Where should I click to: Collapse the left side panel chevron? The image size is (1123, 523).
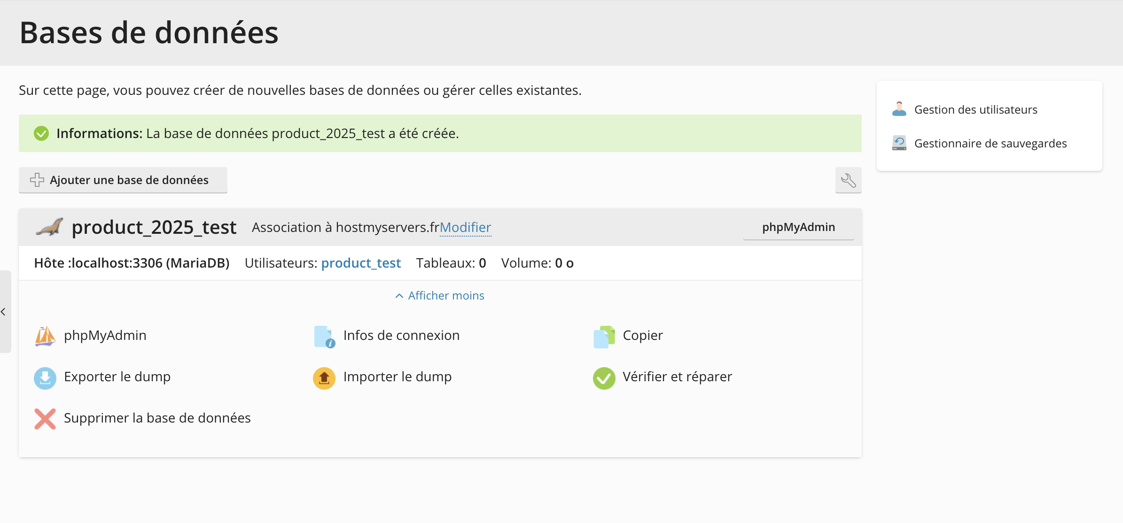(4, 311)
